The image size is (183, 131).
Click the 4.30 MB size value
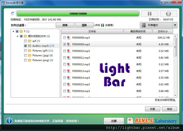click(x=164, y=44)
